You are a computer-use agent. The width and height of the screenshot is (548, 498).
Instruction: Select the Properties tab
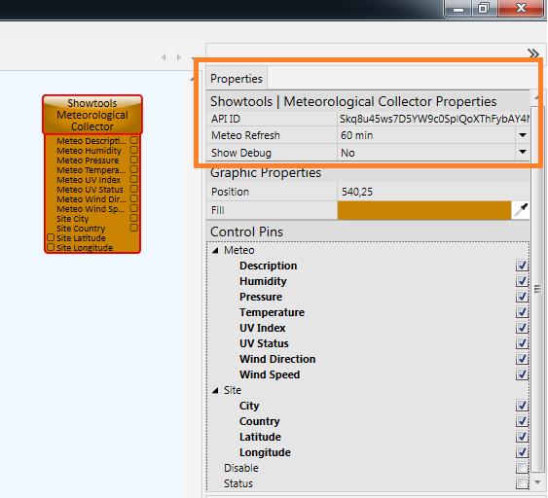[237, 79]
